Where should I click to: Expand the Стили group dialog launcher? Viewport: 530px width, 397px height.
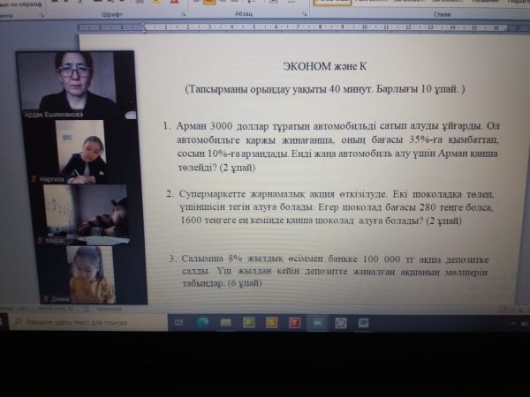pyautogui.click(x=522, y=15)
